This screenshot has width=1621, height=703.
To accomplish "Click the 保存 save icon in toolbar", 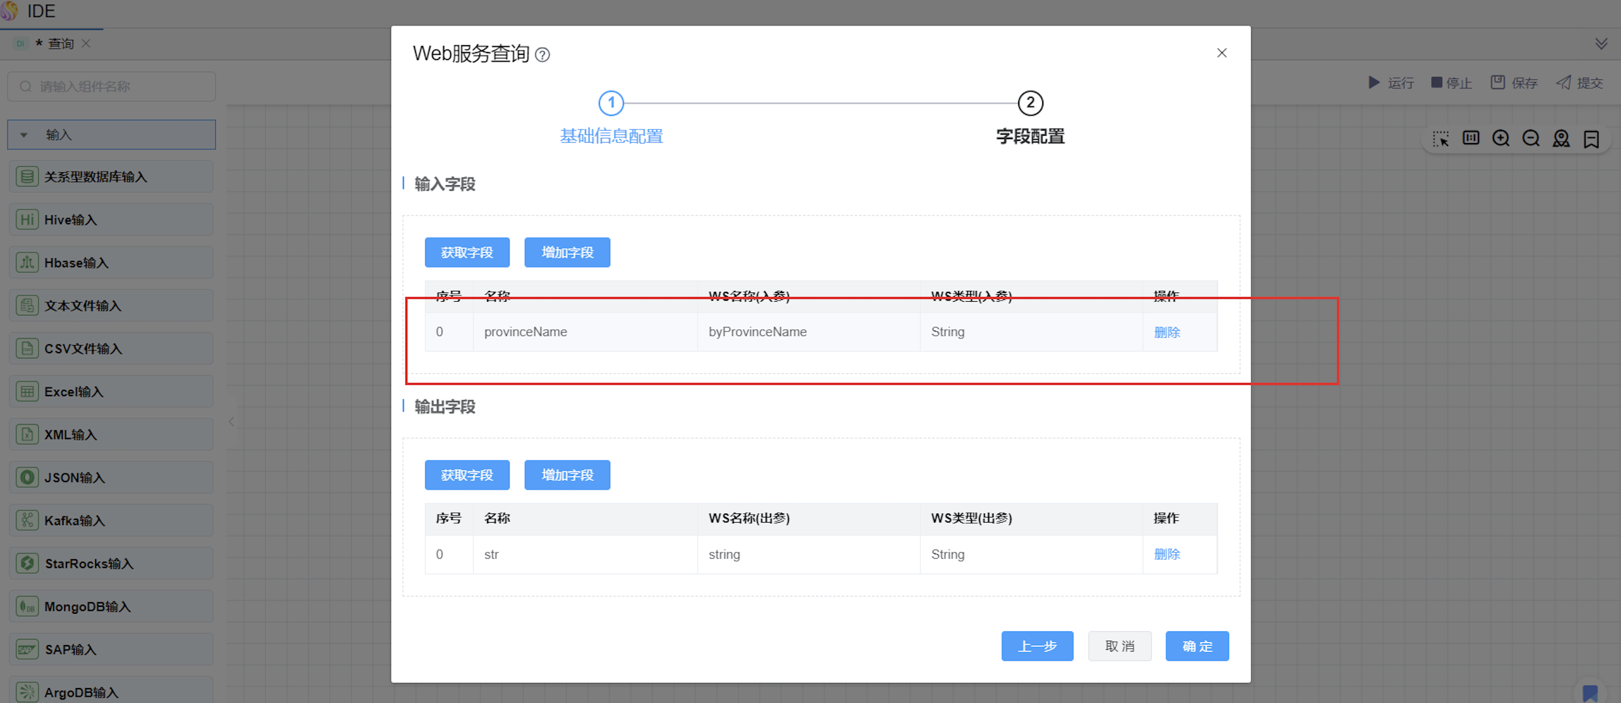I will [1498, 82].
